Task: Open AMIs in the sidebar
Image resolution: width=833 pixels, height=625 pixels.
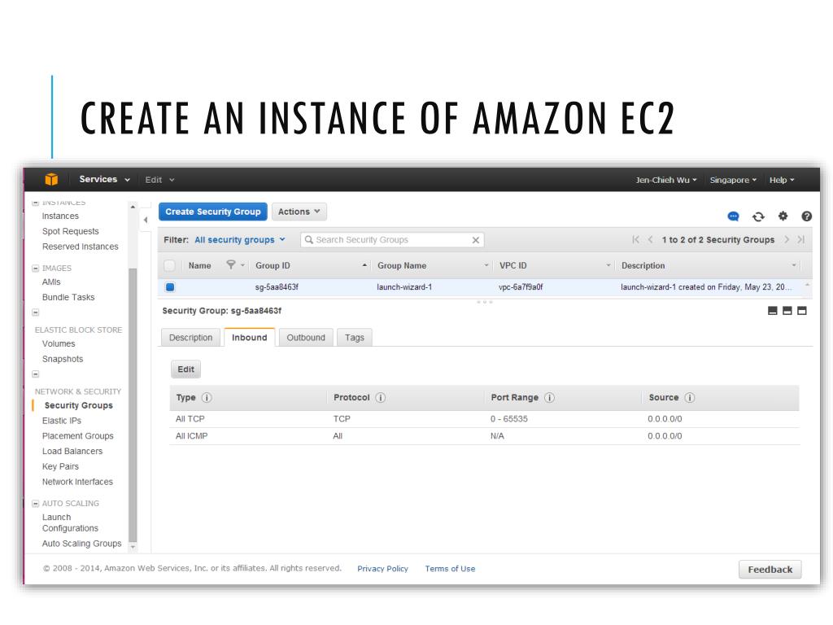Action: tap(51, 282)
